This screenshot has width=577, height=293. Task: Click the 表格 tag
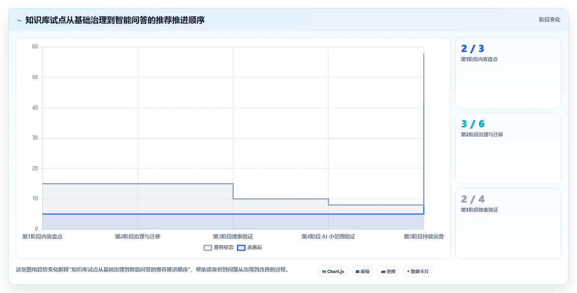tap(362, 271)
